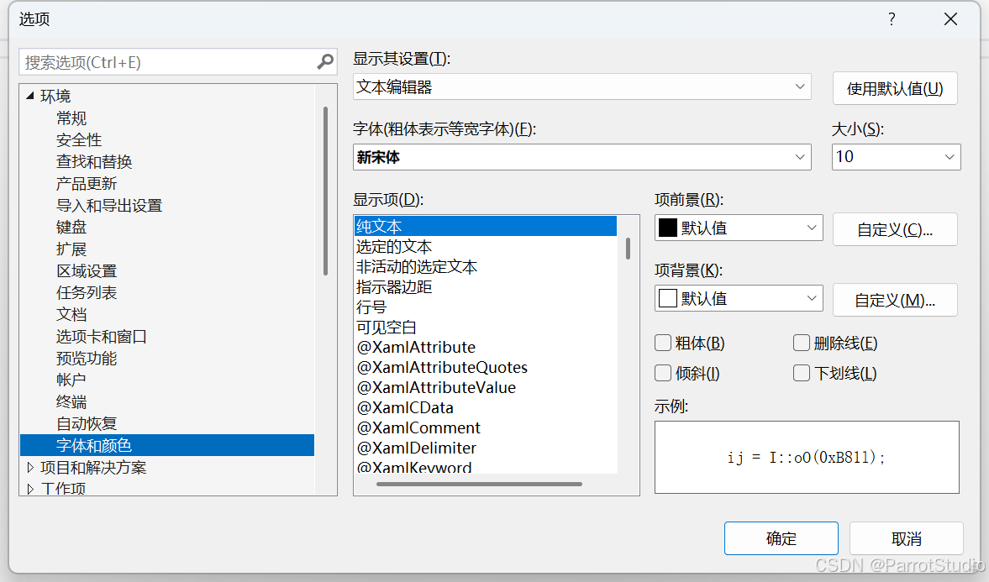Screen dimensions: 989x582
Task: Select 非活动的选定文本 display item
Action: pyautogui.click(x=416, y=267)
